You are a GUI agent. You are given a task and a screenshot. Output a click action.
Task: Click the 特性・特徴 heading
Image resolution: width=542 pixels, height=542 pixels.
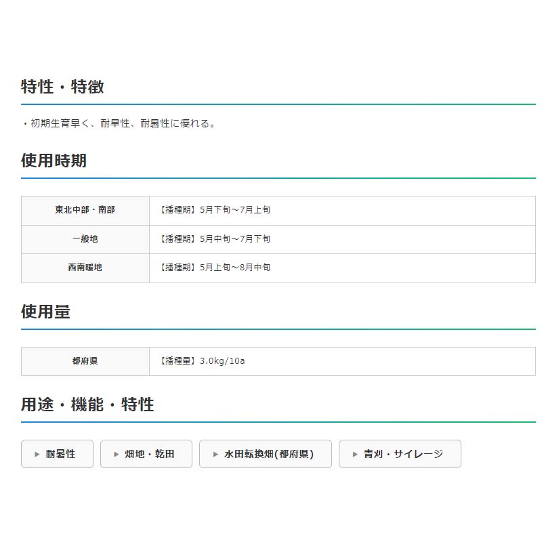click(62, 87)
